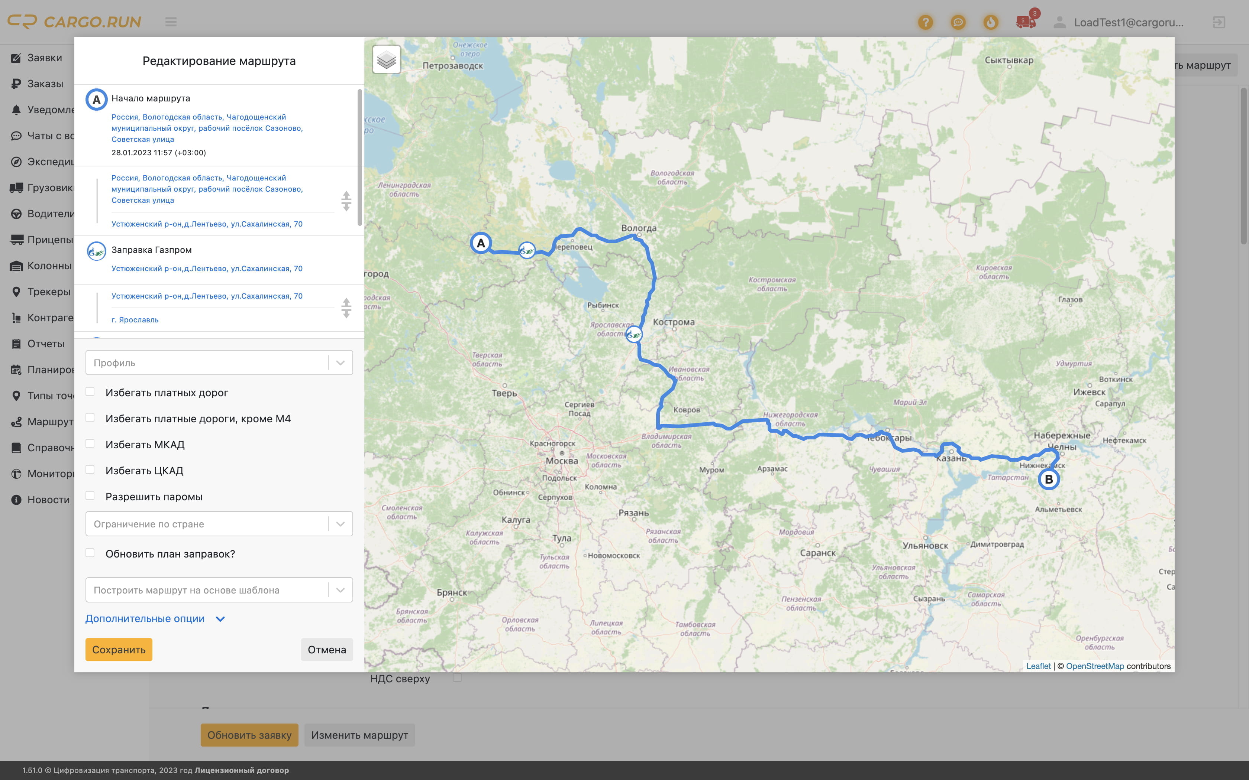
Task: Open the Leaflet link
Action: [x=1038, y=666]
